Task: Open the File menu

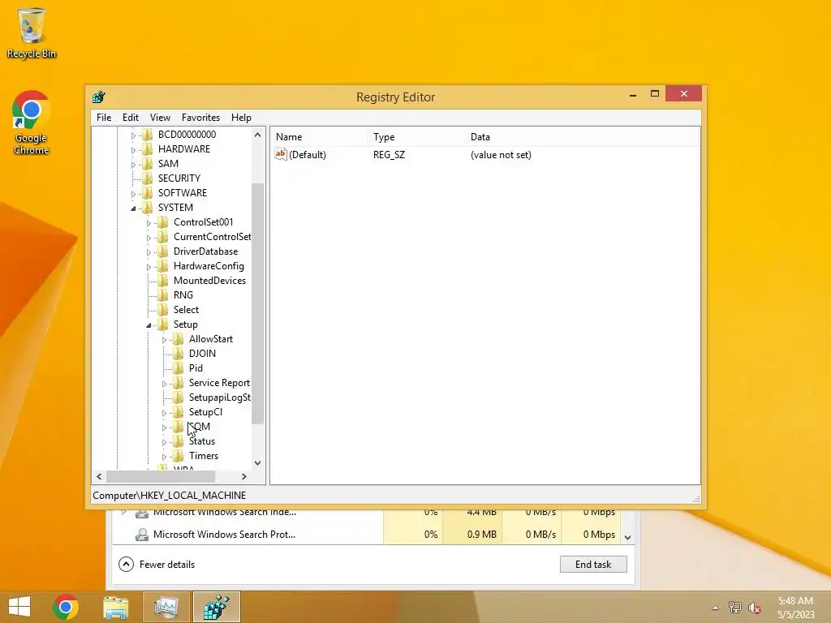Action: [x=104, y=118]
